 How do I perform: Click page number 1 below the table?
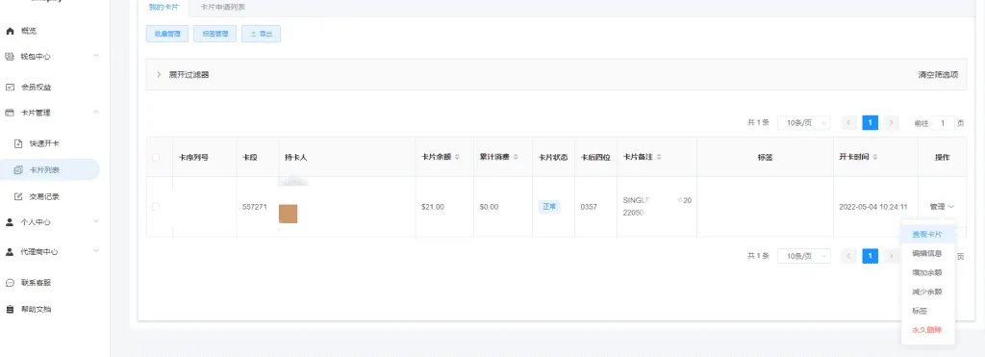pos(870,256)
